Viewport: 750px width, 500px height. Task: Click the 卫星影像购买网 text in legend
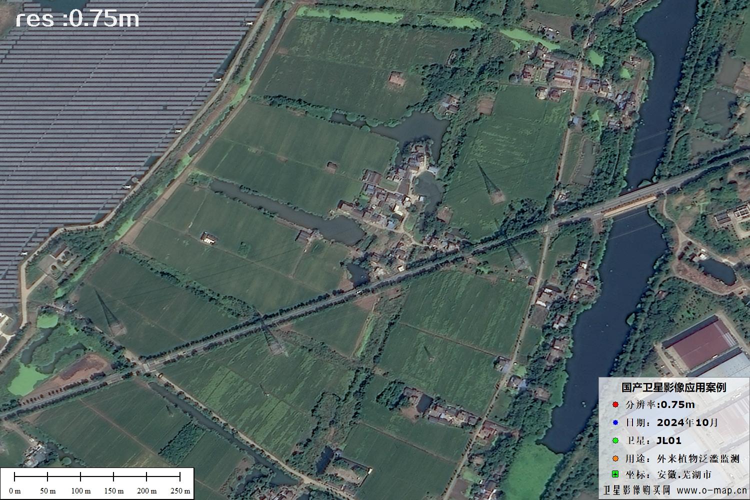point(637,490)
